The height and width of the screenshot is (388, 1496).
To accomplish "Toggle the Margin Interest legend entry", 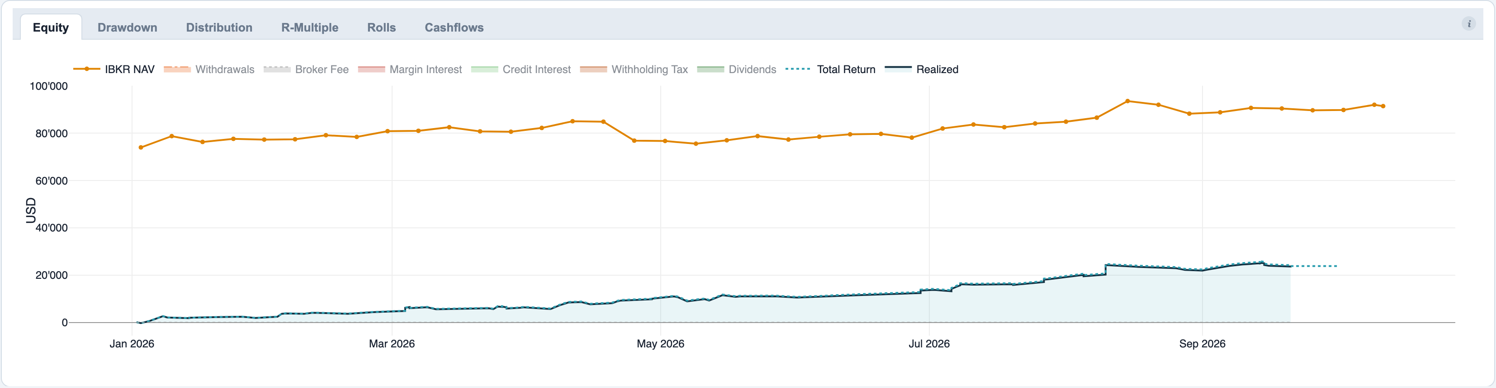I will [410, 69].
